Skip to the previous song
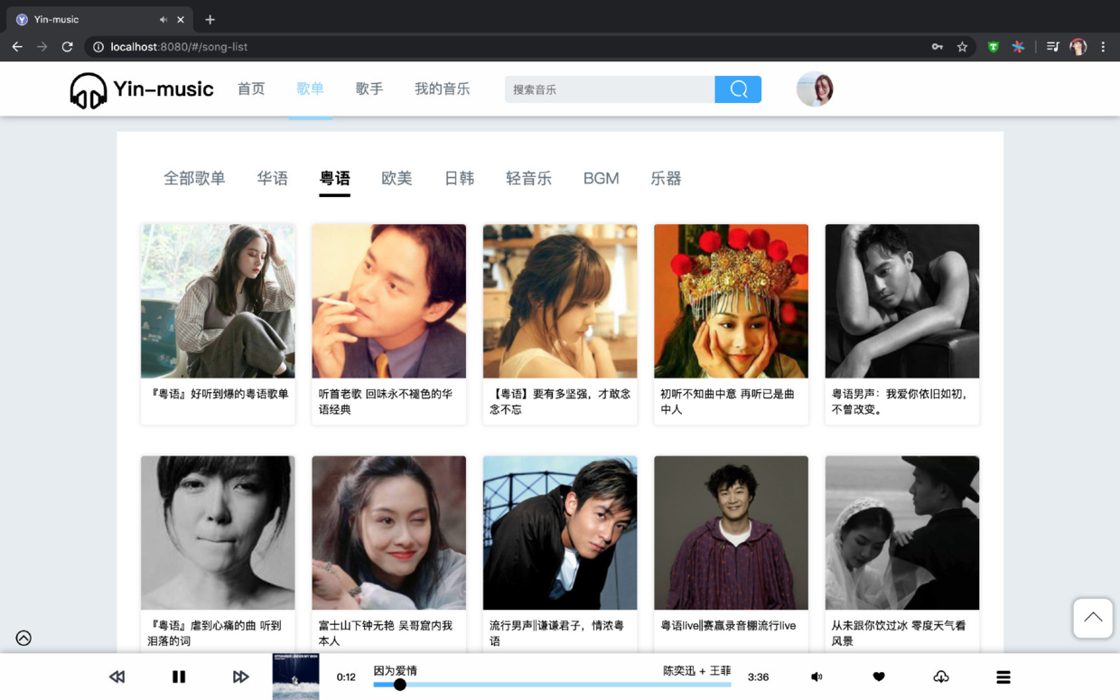Viewport: 1120px width, 700px height. 117,677
